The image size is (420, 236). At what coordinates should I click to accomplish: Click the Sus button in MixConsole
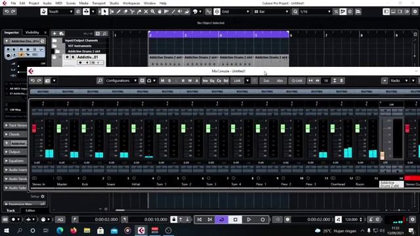[266, 81]
